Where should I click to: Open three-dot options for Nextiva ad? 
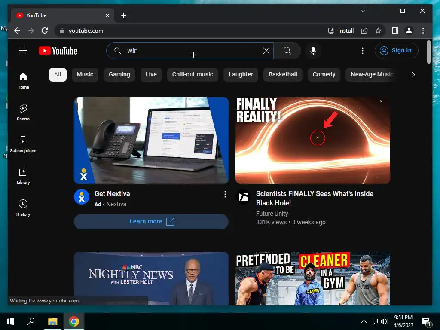coord(225,194)
